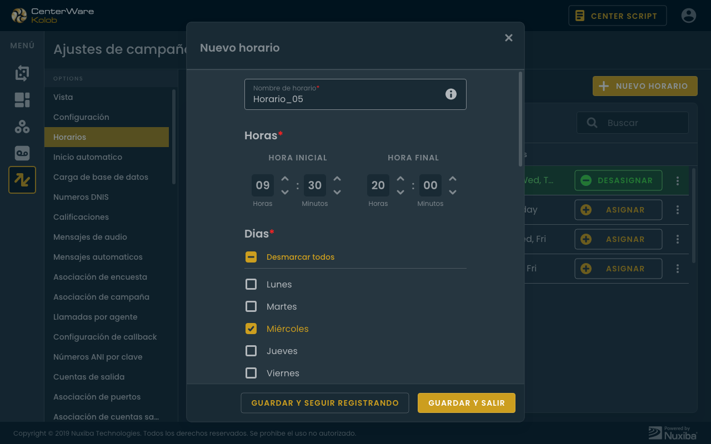Open the voicemail recordings icon in sidebar

click(22, 153)
